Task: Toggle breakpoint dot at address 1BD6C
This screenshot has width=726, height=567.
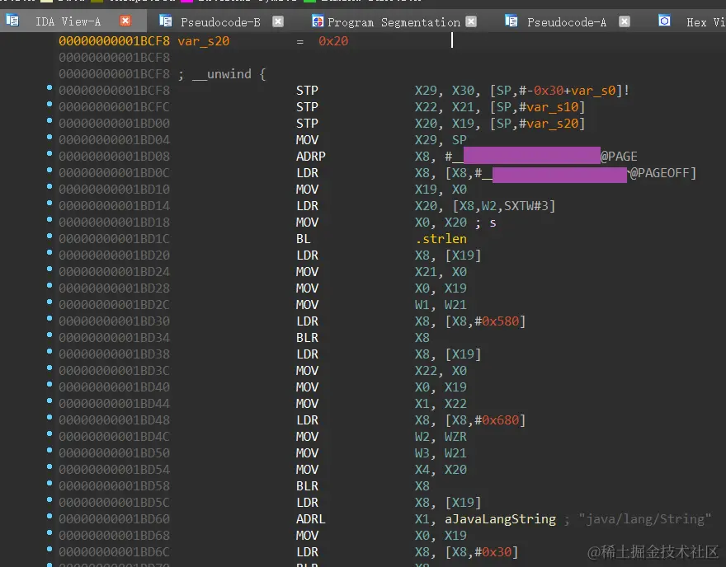Action: pyautogui.click(x=49, y=549)
